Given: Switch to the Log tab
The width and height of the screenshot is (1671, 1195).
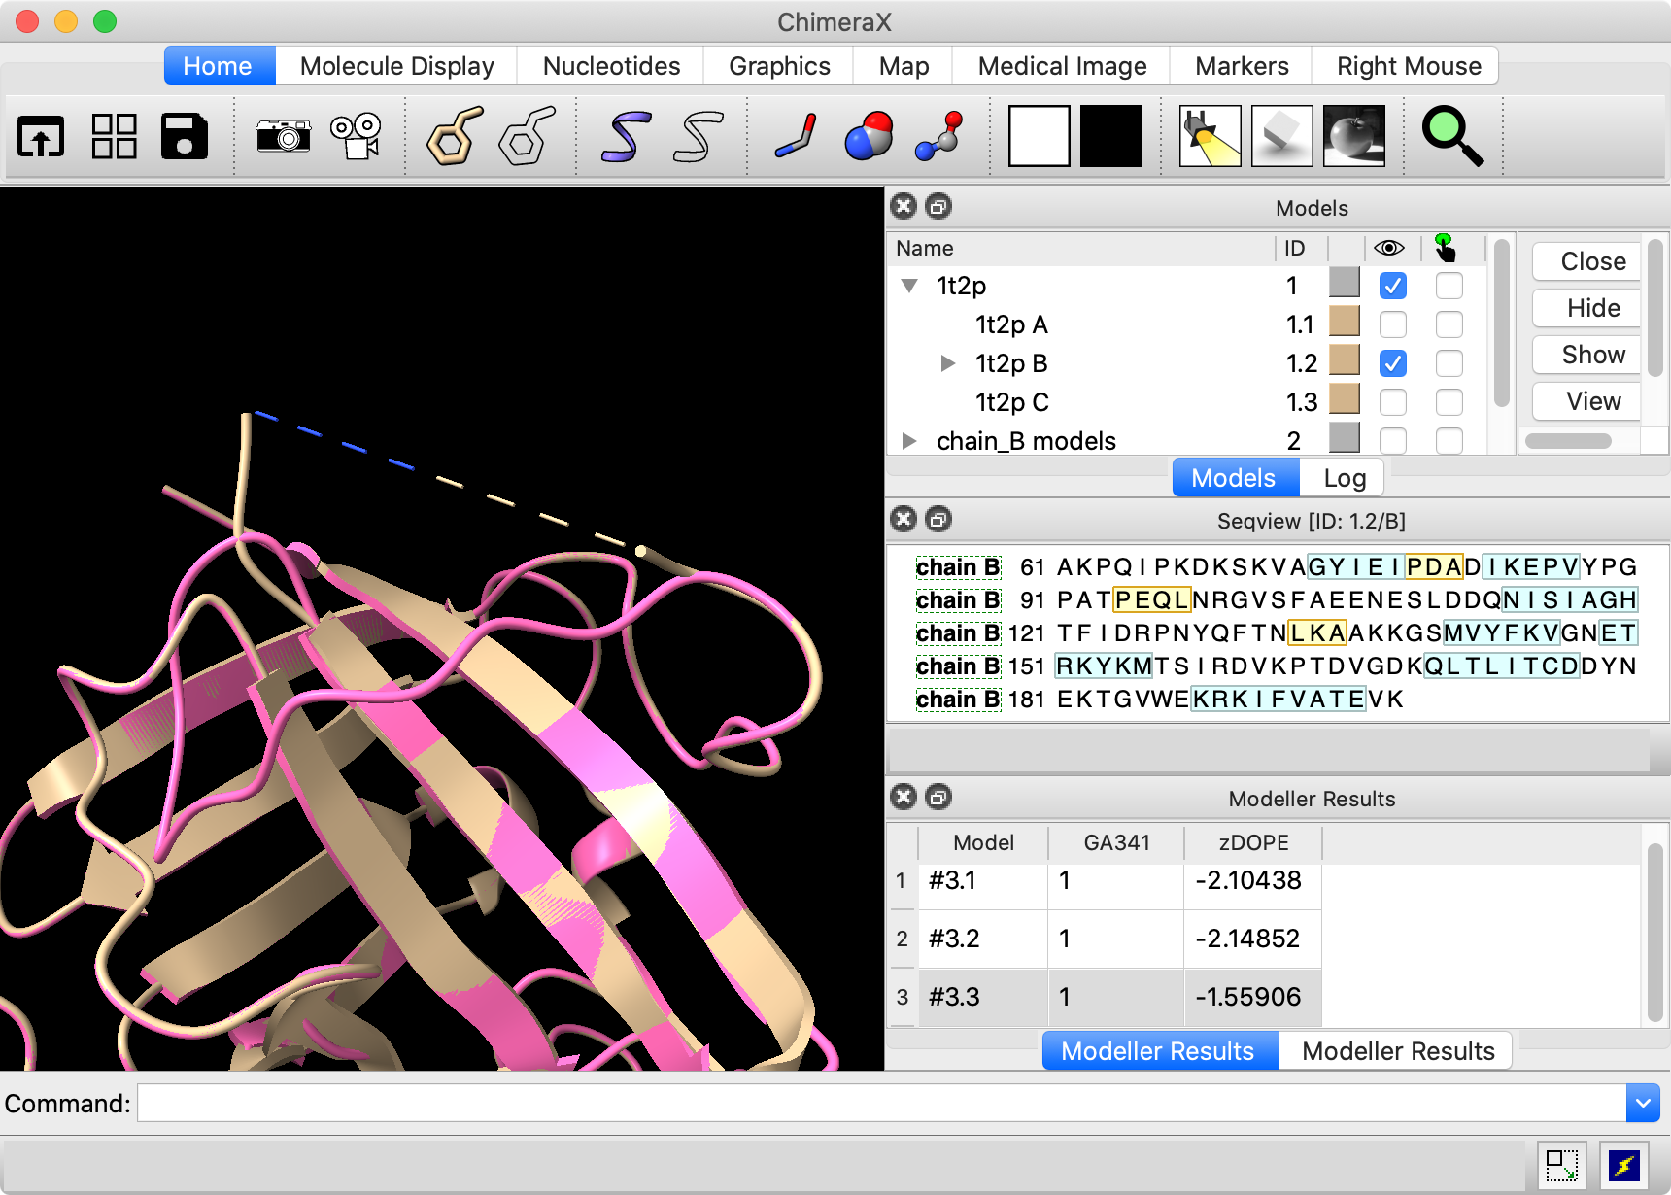Looking at the screenshot, I should tap(1345, 478).
